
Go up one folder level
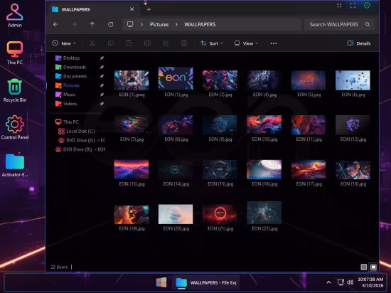coord(92,24)
